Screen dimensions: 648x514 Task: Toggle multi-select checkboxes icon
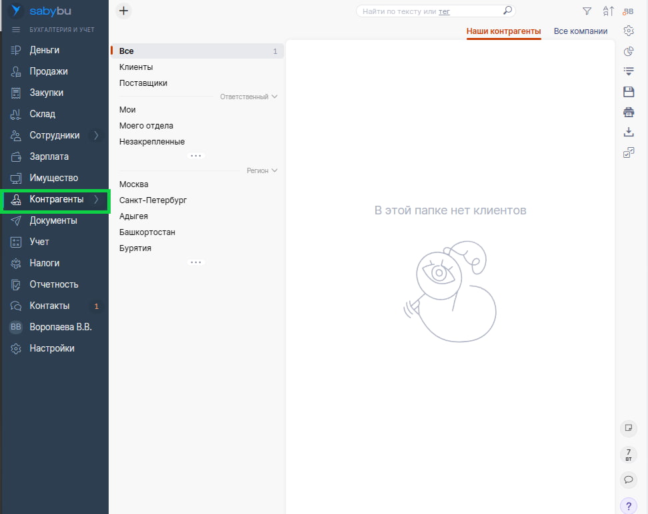(x=628, y=153)
